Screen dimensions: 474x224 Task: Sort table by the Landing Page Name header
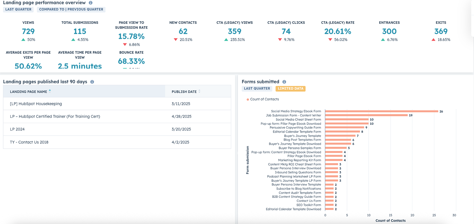coord(28,92)
